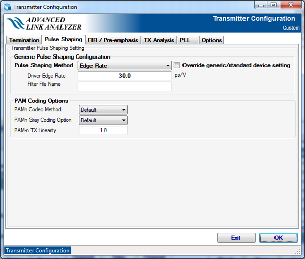The width and height of the screenshot is (305, 259).
Task: Go to the TX Analysis tab
Action: (159, 40)
